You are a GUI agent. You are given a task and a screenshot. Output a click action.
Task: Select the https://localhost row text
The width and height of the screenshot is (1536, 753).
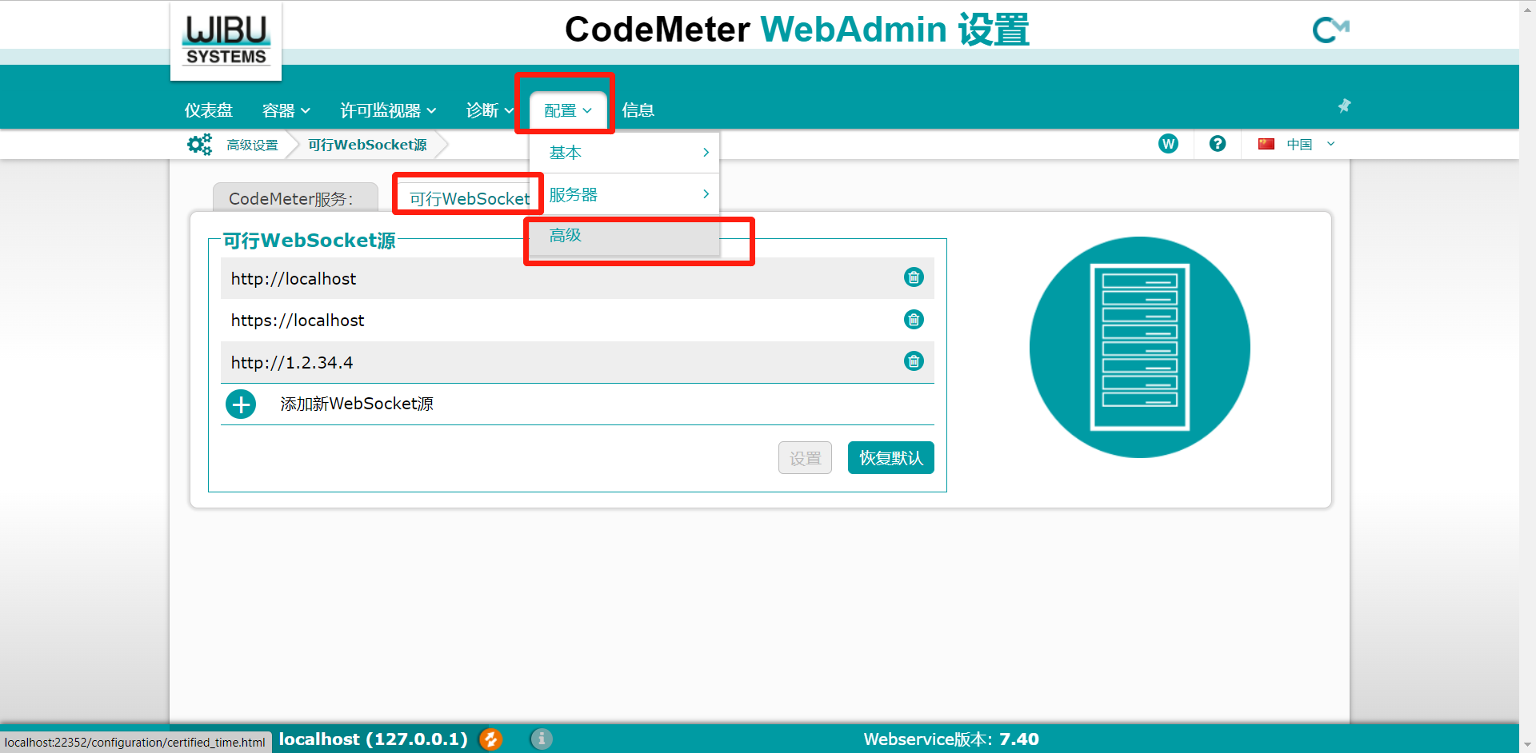pos(298,321)
